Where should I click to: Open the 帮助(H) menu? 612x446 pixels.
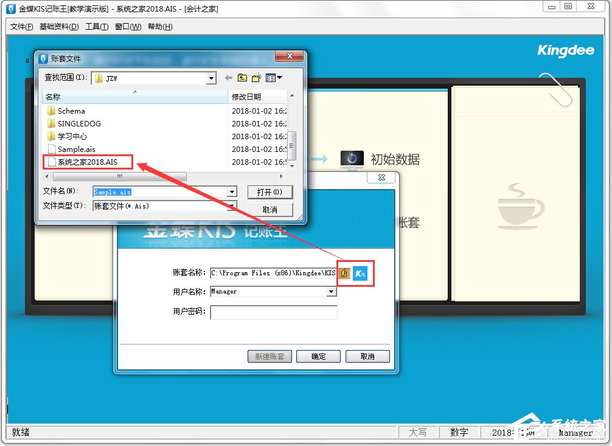(x=160, y=27)
